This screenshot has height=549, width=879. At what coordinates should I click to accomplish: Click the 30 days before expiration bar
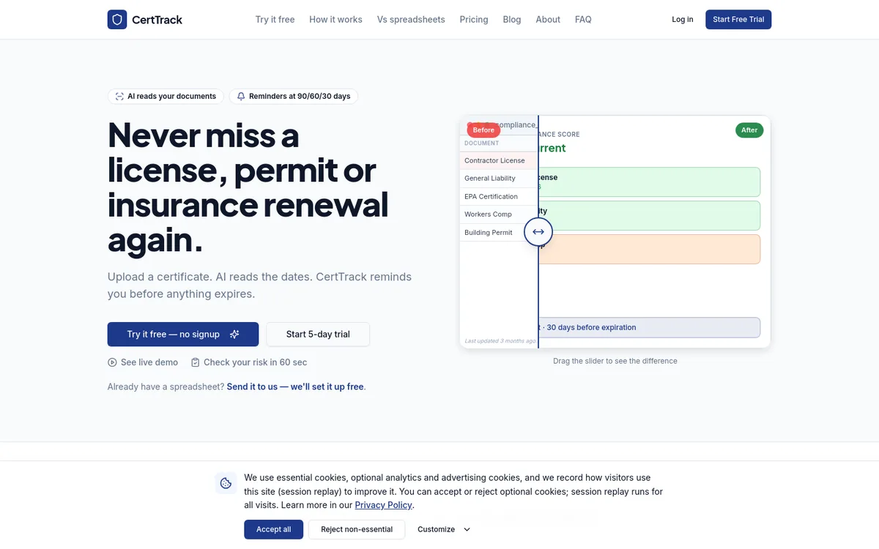click(650, 327)
